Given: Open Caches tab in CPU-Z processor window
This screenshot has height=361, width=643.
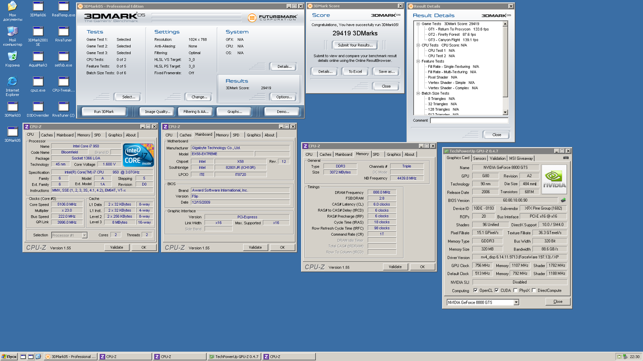Looking at the screenshot, I should [x=47, y=135].
